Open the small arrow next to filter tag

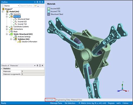pos(38,6)
